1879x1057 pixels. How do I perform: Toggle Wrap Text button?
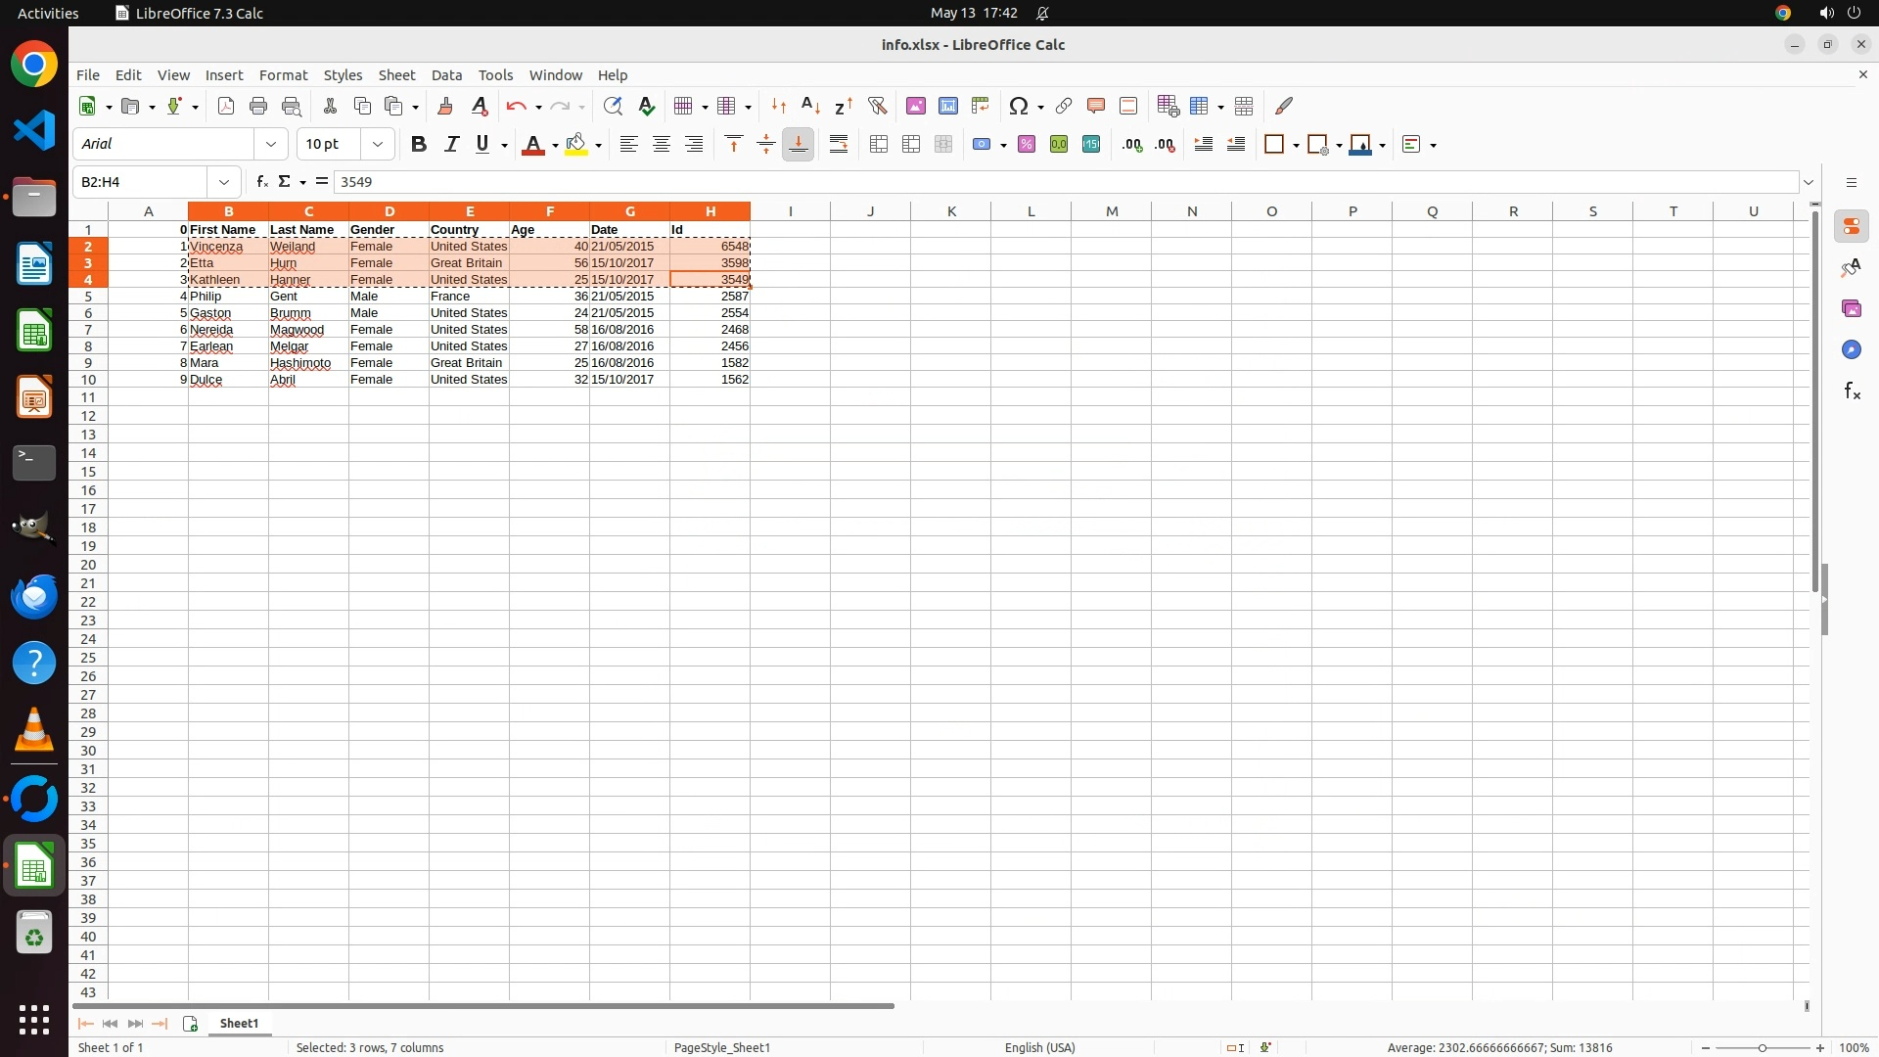pyautogui.click(x=839, y=145)
